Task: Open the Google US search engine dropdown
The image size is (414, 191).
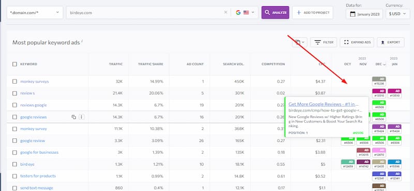Action: tap(245, 12)
